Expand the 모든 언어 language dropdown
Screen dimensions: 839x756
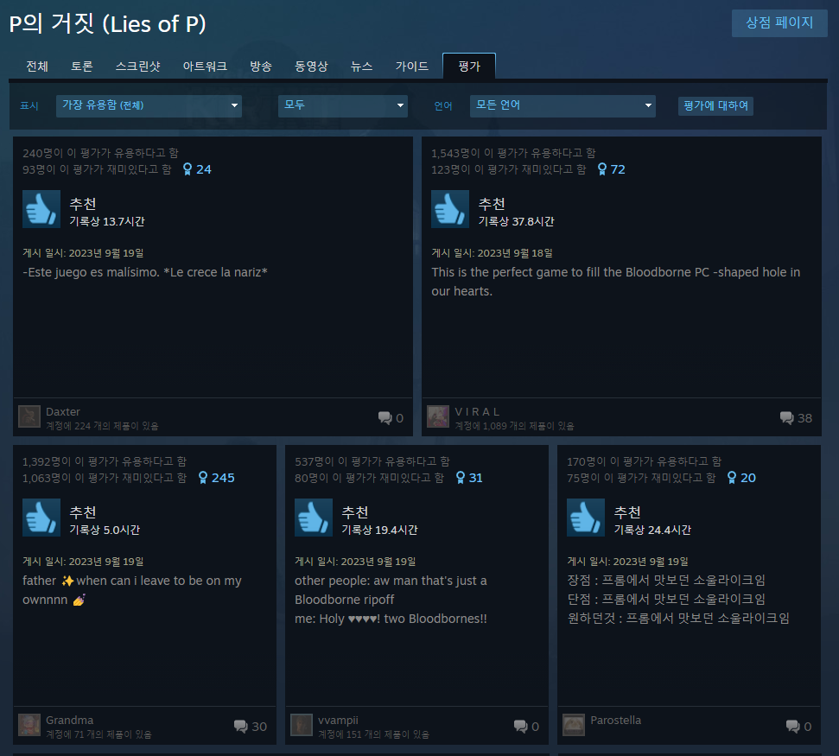[563, 106]
